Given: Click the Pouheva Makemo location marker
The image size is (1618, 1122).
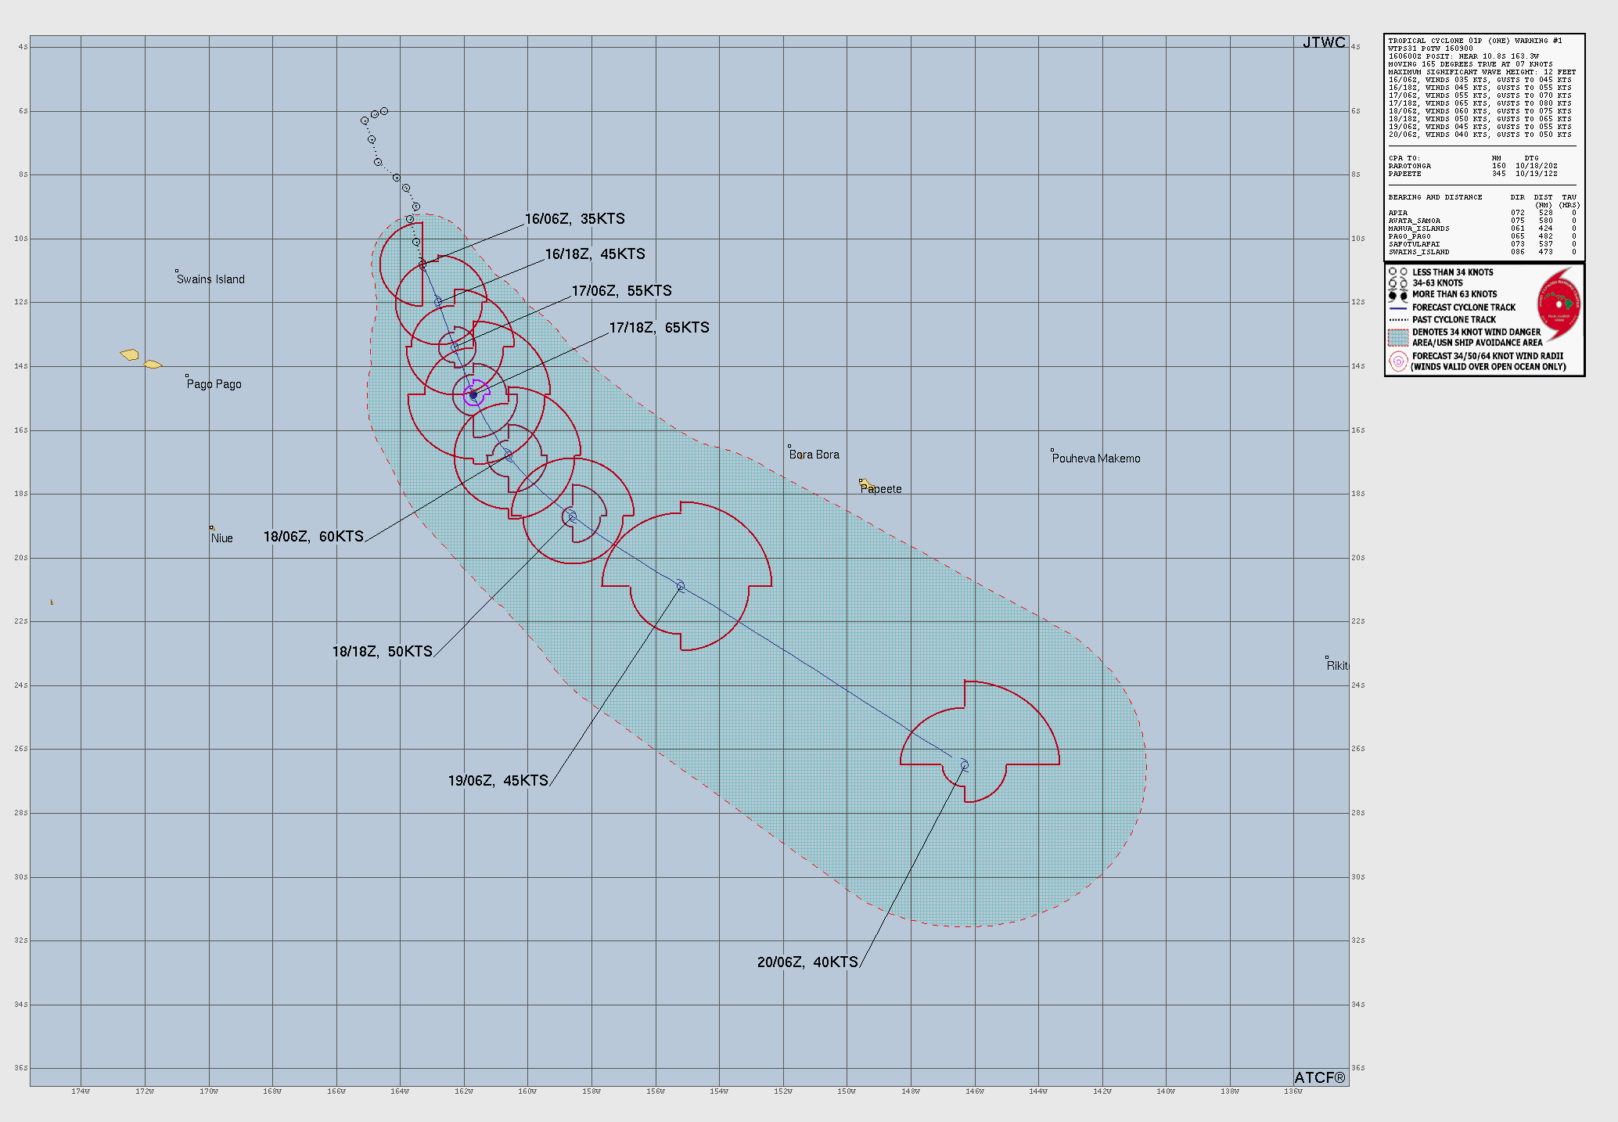Looking at the screenshot, I should (x=1052, y=450).
